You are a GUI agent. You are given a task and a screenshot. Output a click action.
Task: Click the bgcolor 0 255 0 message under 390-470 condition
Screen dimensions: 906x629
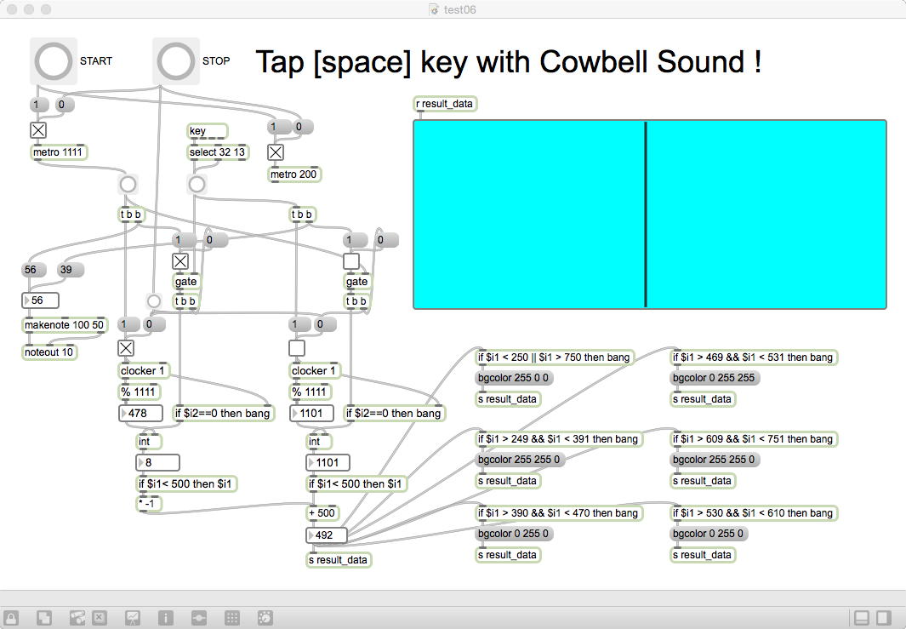click(x=513, y=534)
